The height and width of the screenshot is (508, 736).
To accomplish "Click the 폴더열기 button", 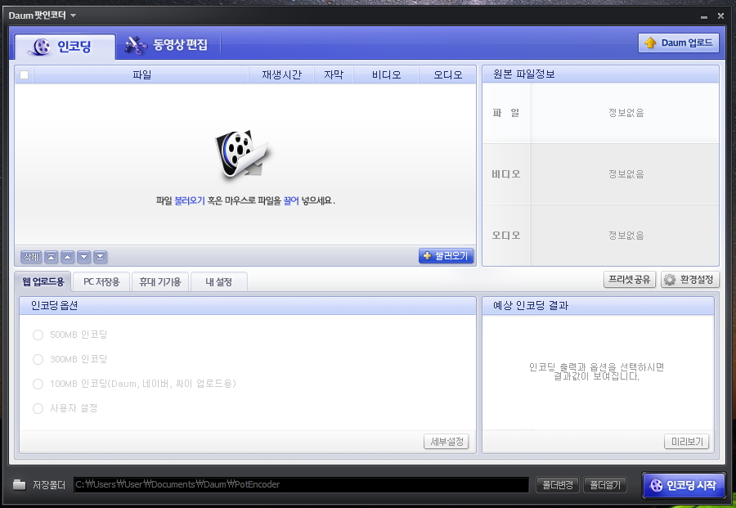I will click(x=605, y=484).
